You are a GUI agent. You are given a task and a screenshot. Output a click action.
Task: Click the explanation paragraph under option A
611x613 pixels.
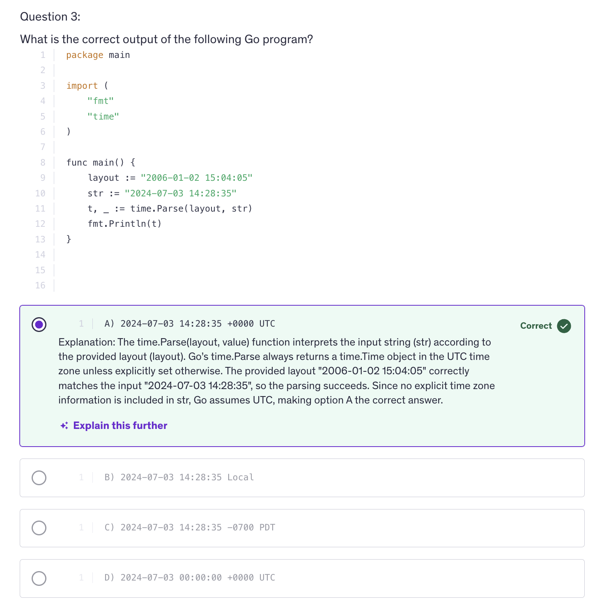(x=276, y=371)
